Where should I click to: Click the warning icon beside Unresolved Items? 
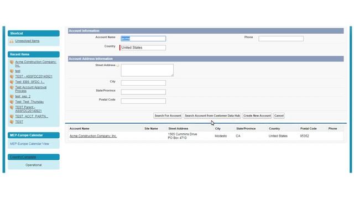12,41
